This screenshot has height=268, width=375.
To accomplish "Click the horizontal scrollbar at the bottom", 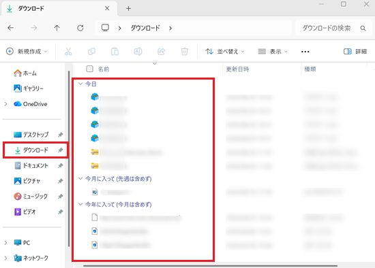I will tap(211, 265).
